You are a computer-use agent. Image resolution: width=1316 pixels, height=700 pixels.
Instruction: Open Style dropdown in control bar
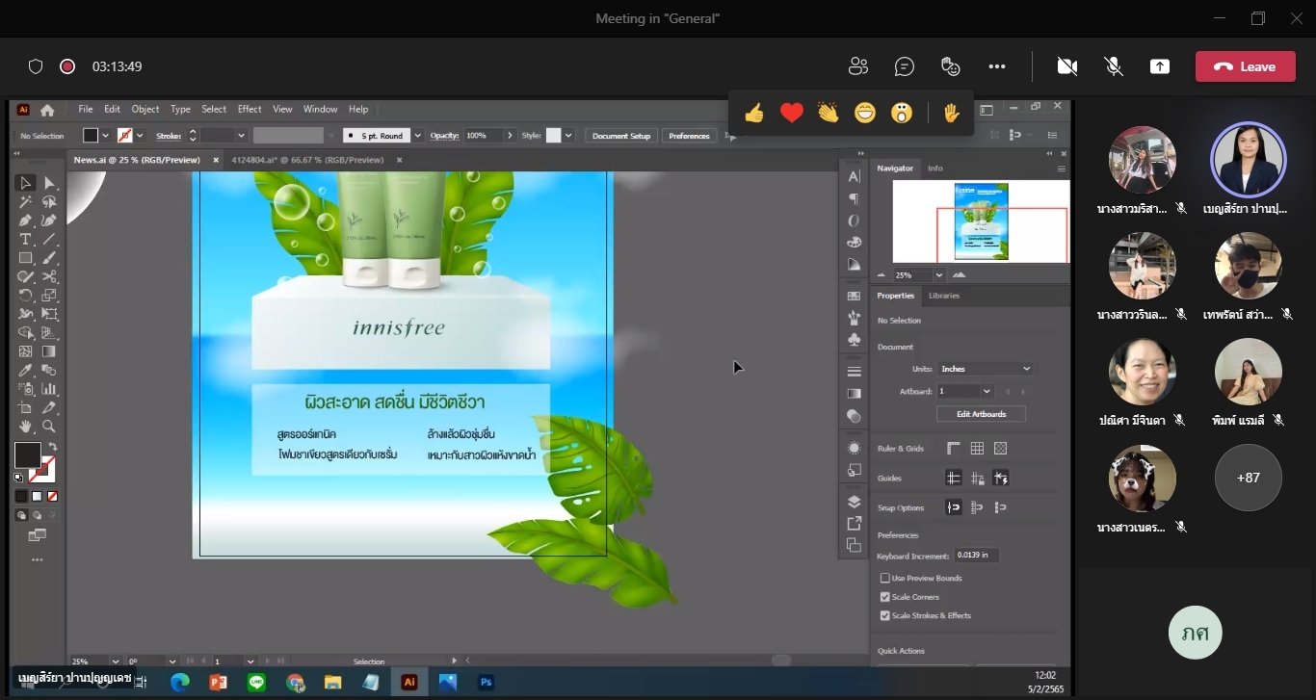(568, 136)
